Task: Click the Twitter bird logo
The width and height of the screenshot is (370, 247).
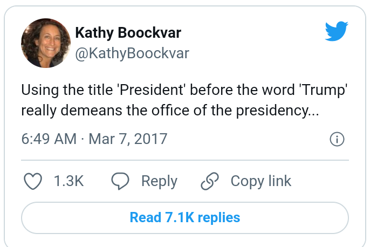Action: click(x=337, y=32)
